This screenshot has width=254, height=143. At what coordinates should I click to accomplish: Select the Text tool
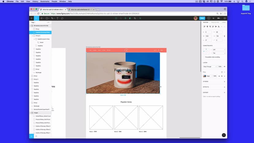[x=57, y=18]
